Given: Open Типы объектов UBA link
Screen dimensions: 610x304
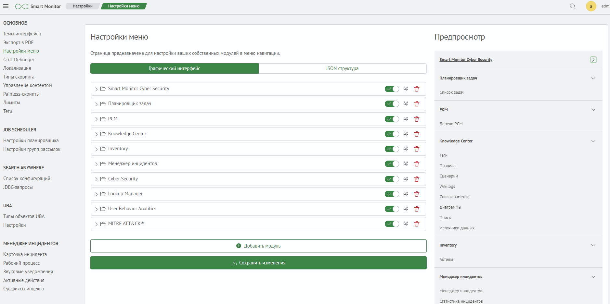Looking at the screenshot, I should click(24, 216).
